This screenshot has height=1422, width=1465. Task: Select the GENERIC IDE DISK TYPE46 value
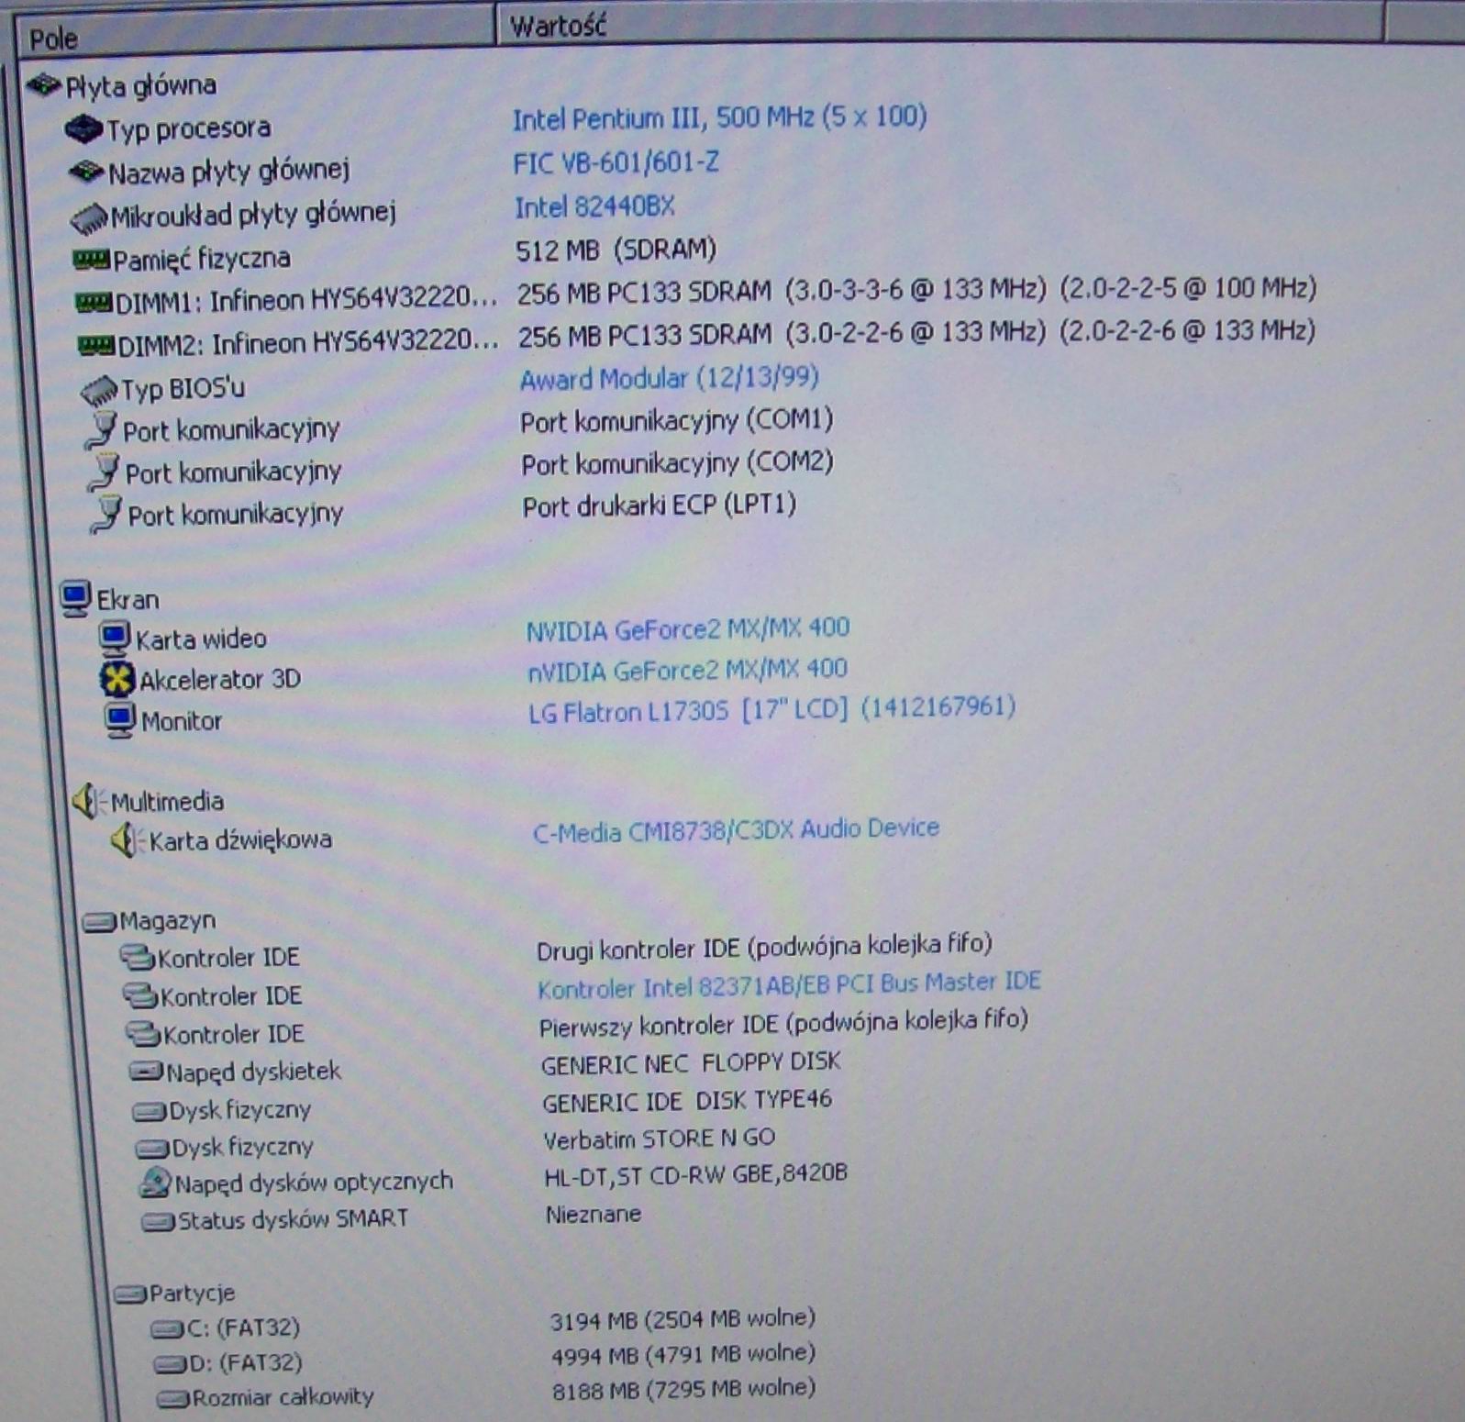pos(687,1101)
